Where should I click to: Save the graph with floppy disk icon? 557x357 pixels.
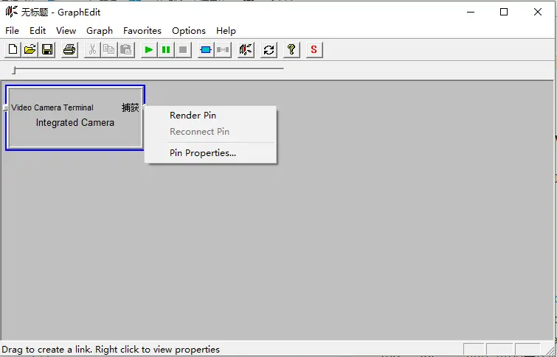(x=47, y=49)
